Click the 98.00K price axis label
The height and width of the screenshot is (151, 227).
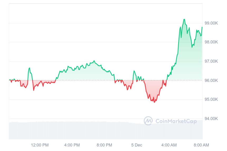(211, 42)
